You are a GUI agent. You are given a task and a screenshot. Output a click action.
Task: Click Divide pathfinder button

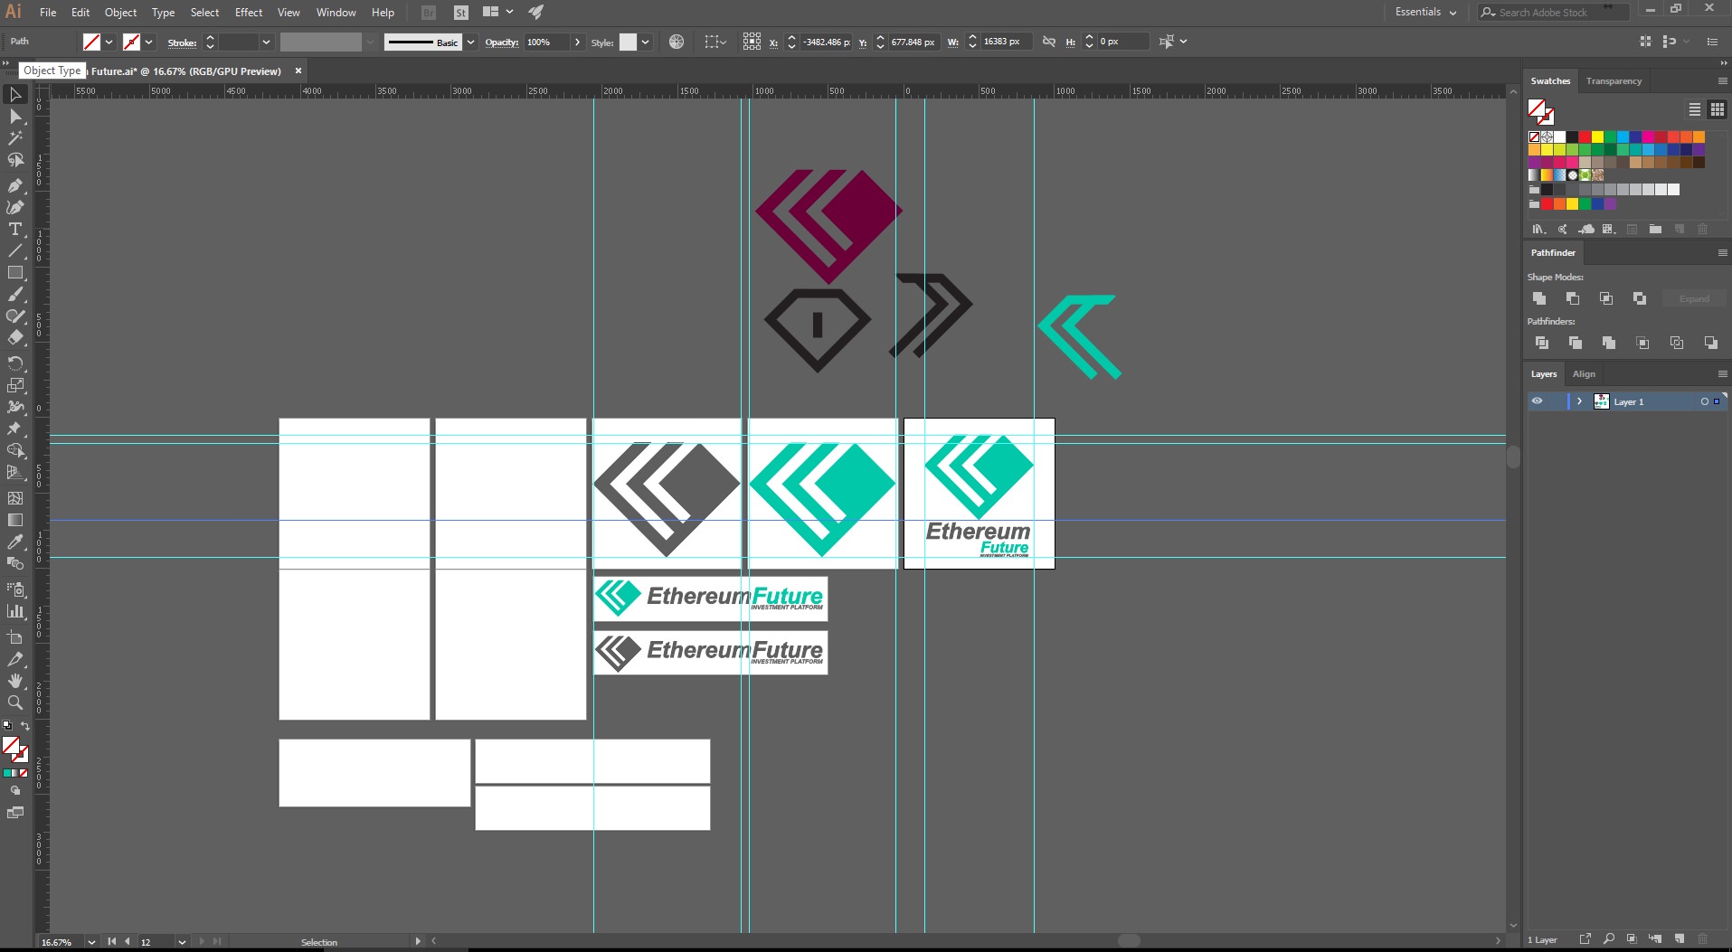pyautogui.click(x=1542, y=343)
